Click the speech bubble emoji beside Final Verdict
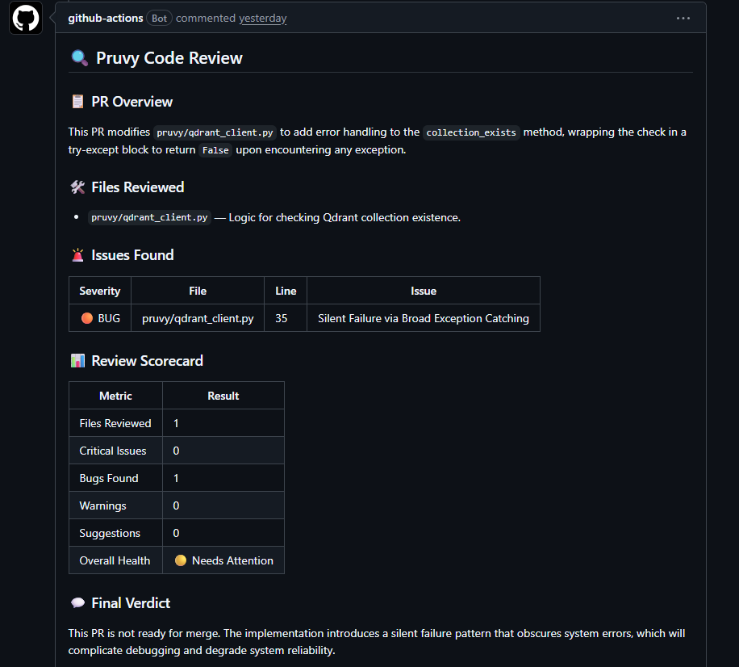This screenshot has width=739, height=667. coord(77,603)
